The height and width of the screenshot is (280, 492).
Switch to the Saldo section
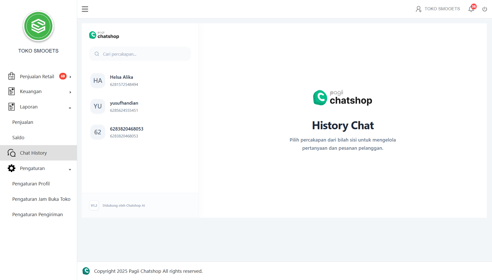pos(18,137)
